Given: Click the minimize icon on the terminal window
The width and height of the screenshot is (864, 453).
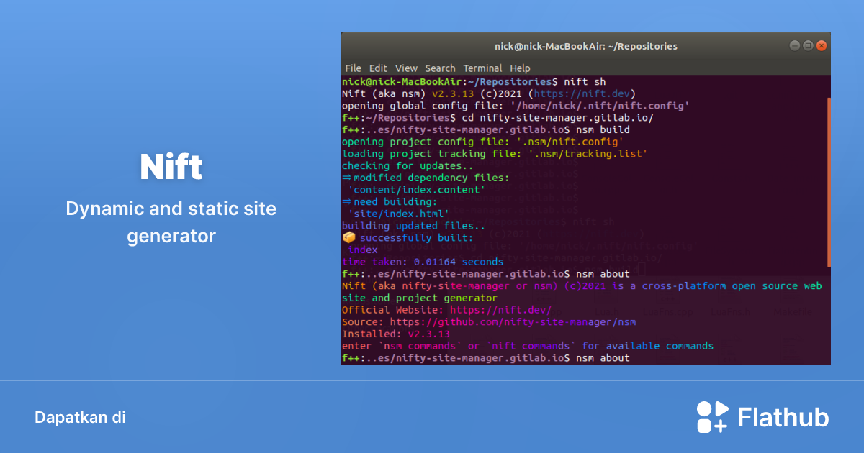Looking at the screenshot, I should click(794, 45).
